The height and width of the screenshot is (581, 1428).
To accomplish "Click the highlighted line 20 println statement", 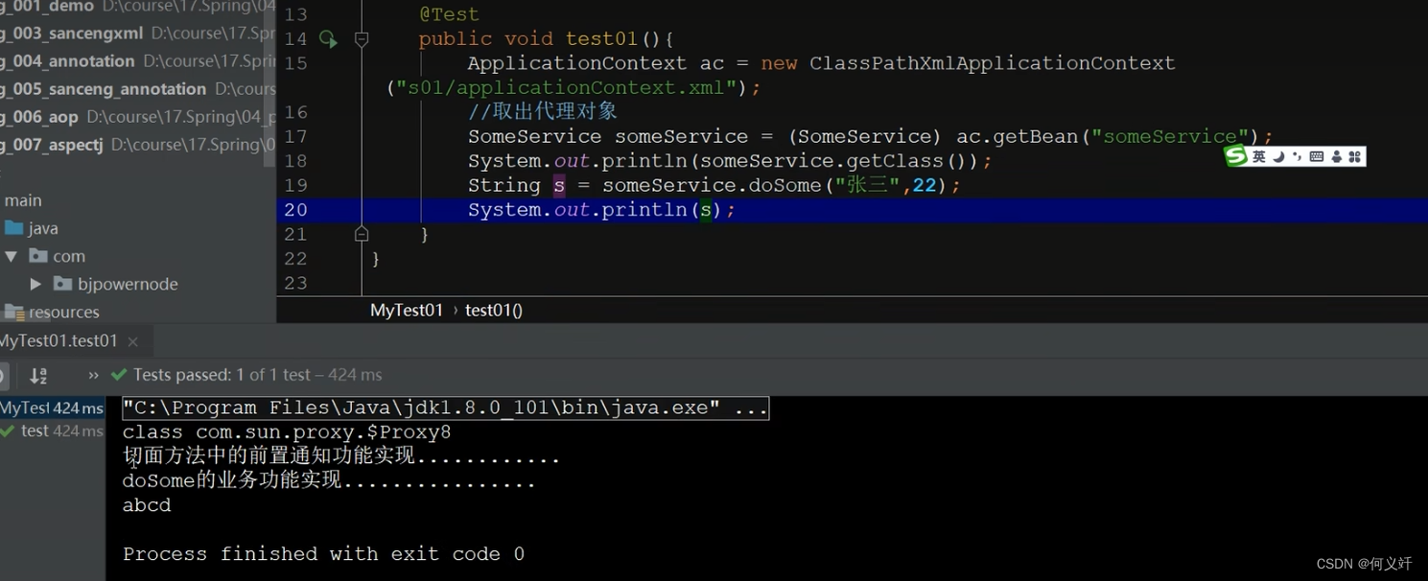I will 601,210.
